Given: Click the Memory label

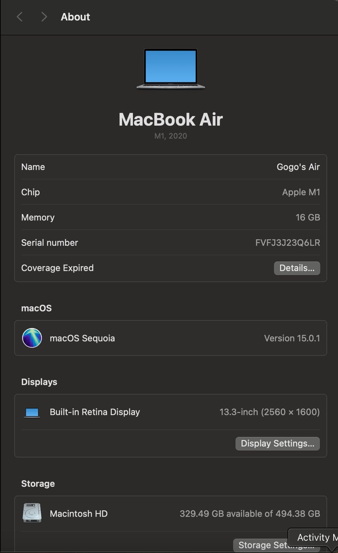Looking at the screenshot, I should (38, 217).
